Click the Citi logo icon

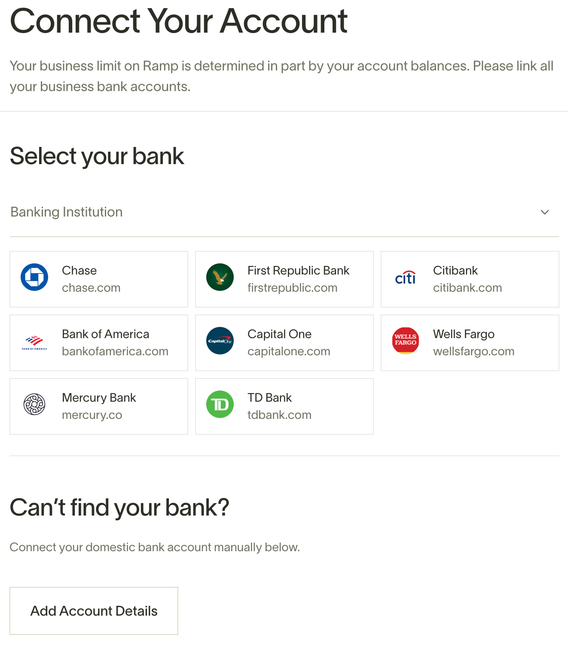406,278
